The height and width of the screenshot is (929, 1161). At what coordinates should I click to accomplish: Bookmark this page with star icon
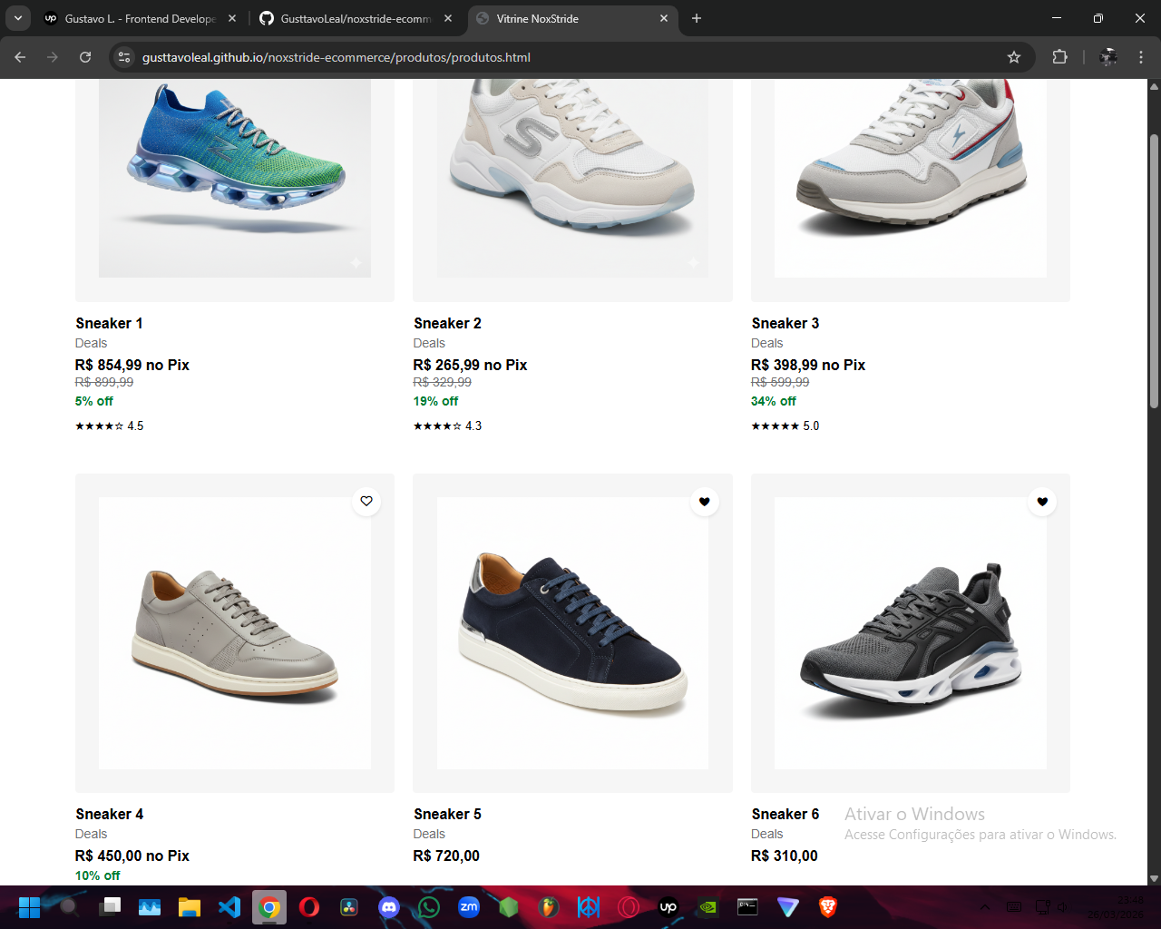click(1014, 57)
